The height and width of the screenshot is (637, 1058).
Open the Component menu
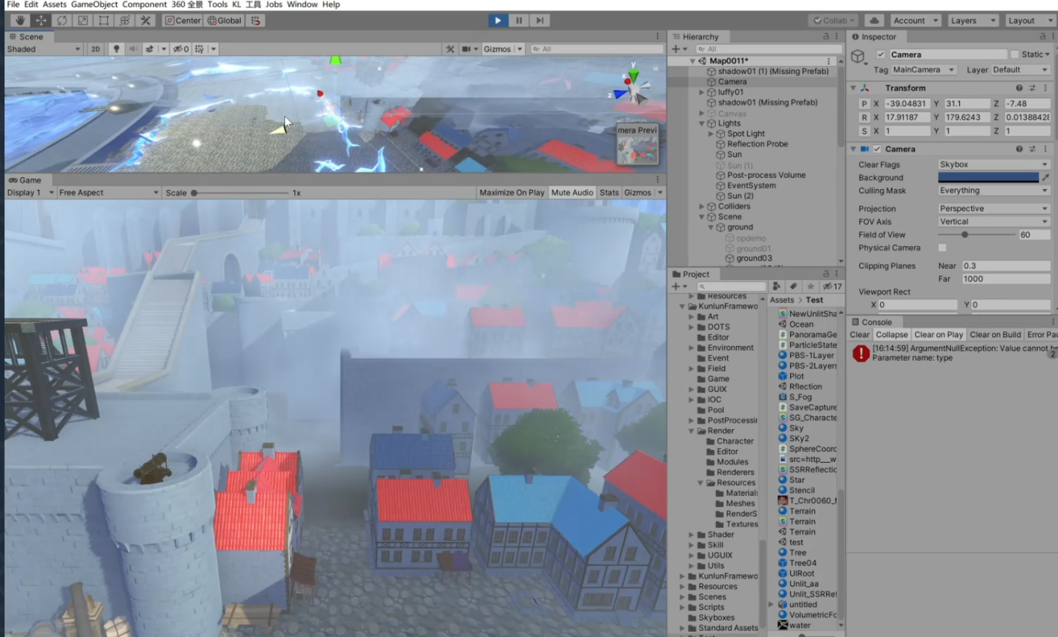(144, 4)
